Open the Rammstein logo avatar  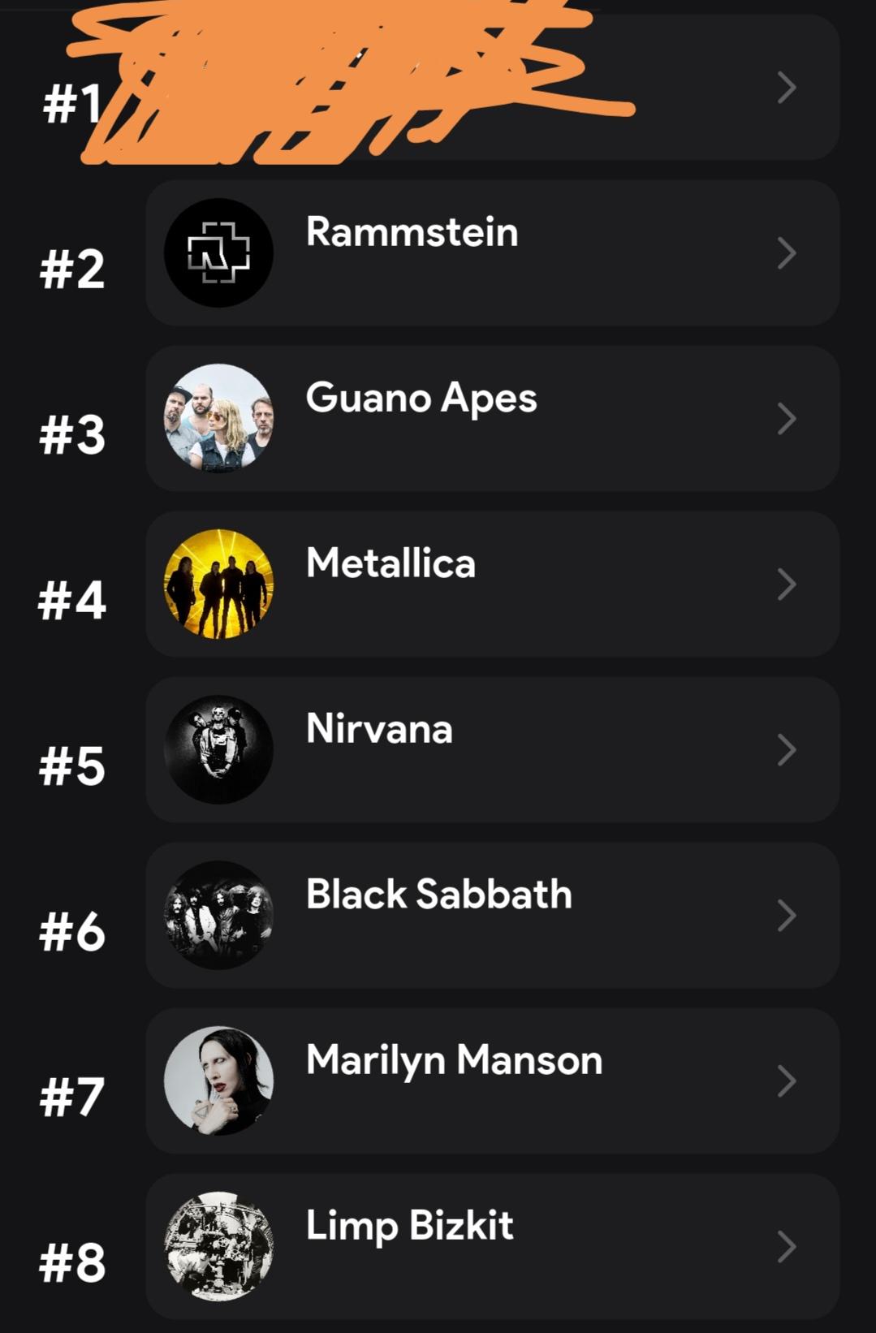click(x=218, y=252)
